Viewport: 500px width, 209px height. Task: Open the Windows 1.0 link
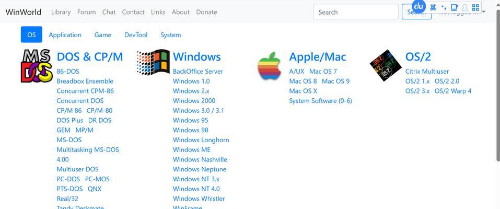pos(191,81)
